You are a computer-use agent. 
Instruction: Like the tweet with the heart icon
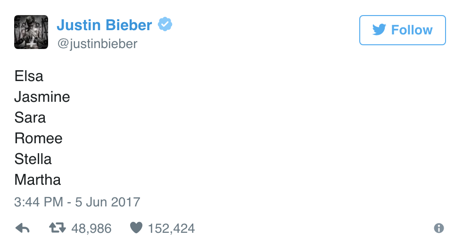(136, 229)
